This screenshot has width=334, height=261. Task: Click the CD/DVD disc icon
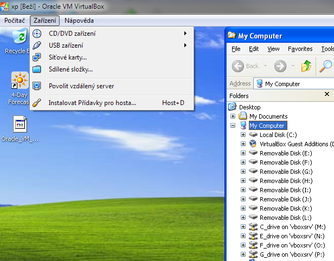[x=37, y=34]
